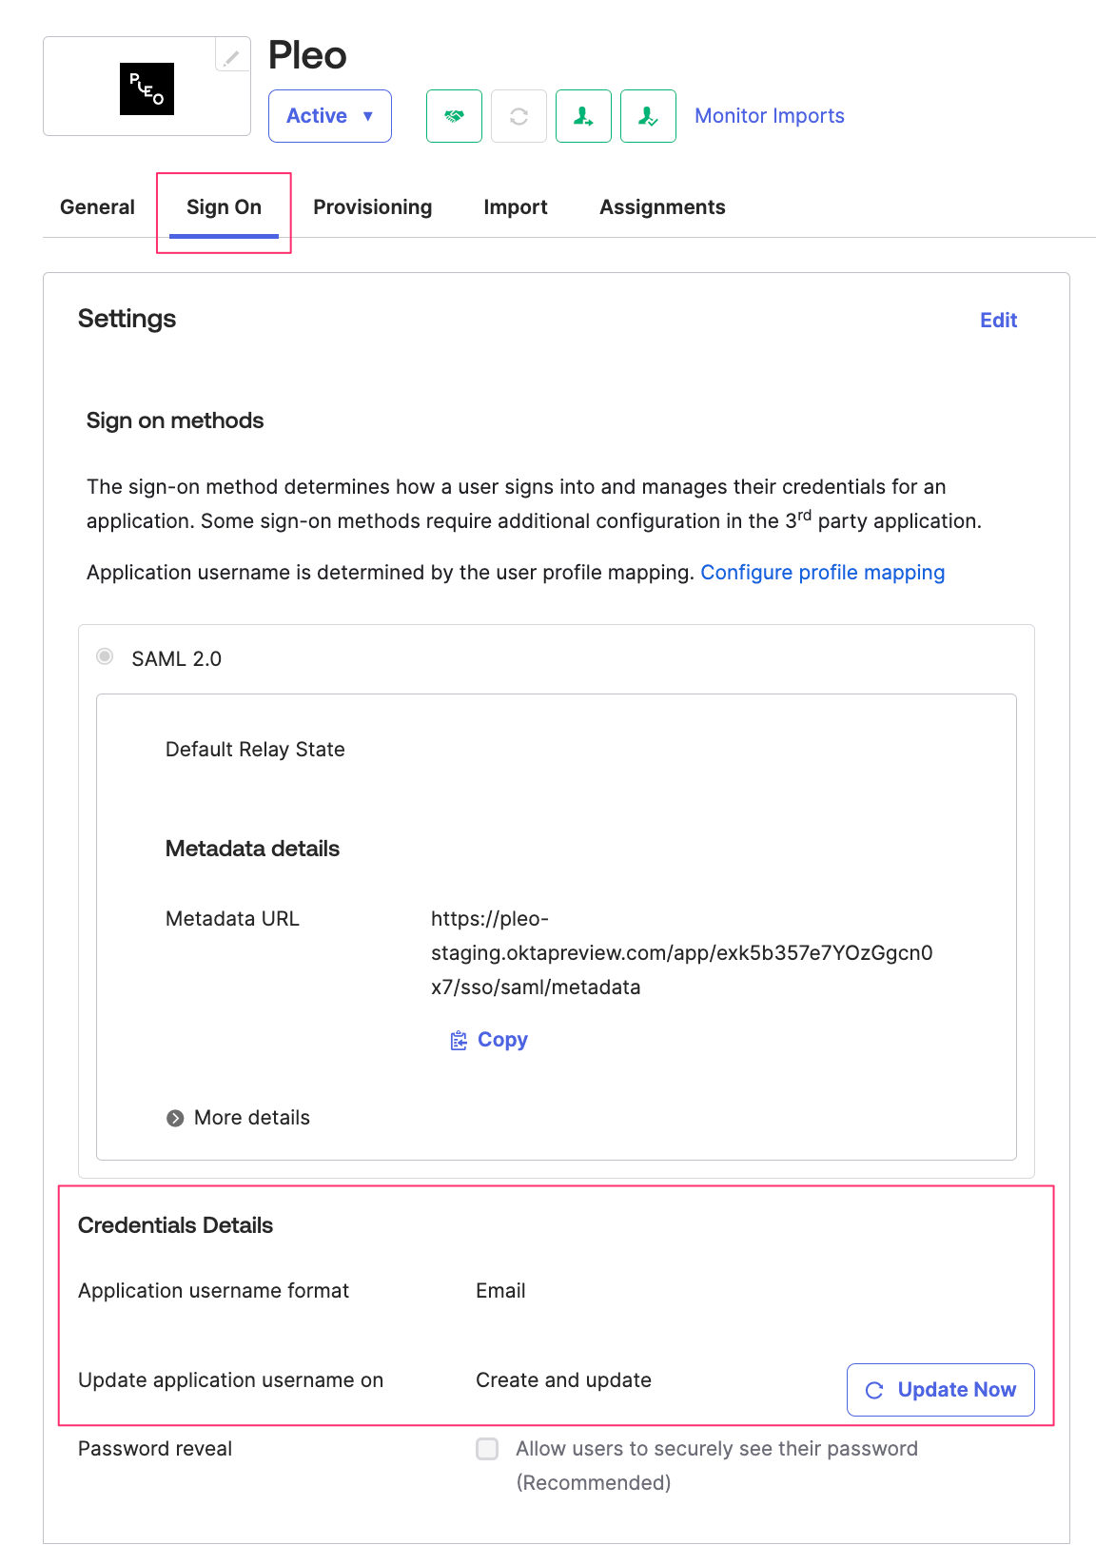Open Configure profile mapping
The height and width of the screenshot is (1564, 1096).
(822, 572)
